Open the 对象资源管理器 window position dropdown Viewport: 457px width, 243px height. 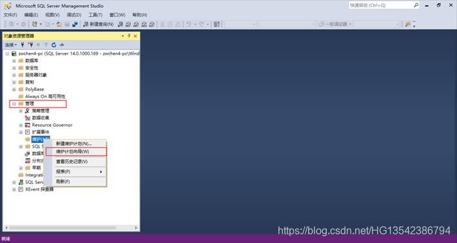point(122,36)
